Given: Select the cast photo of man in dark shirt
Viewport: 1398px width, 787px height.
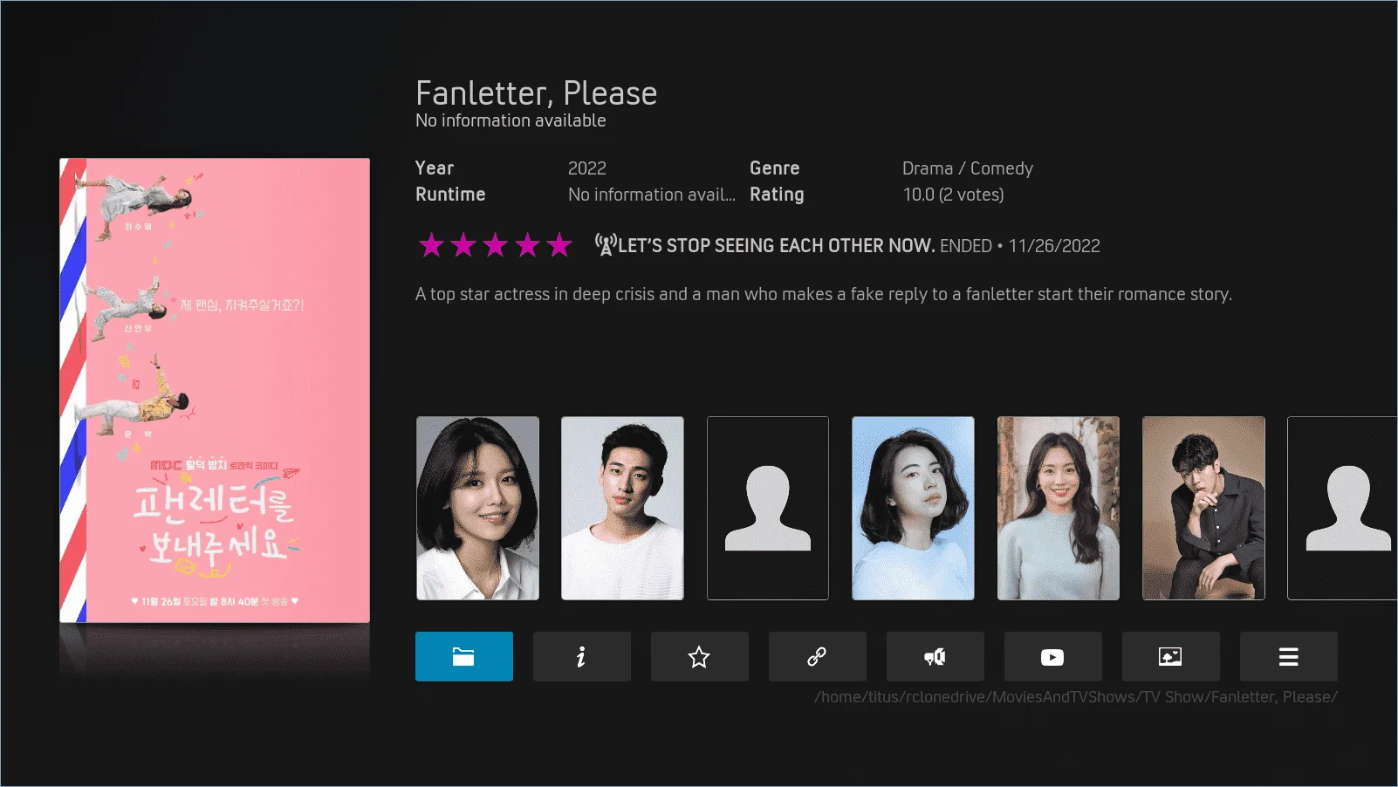Looking at the screenshot, I should pyautogui.click(x=1203, y=508).
